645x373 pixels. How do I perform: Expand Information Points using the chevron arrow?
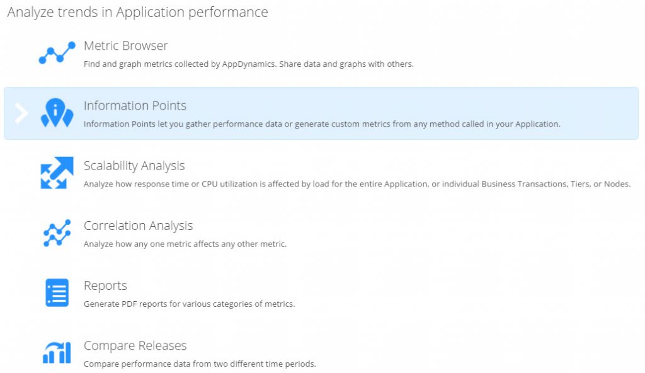coord(21,113)
